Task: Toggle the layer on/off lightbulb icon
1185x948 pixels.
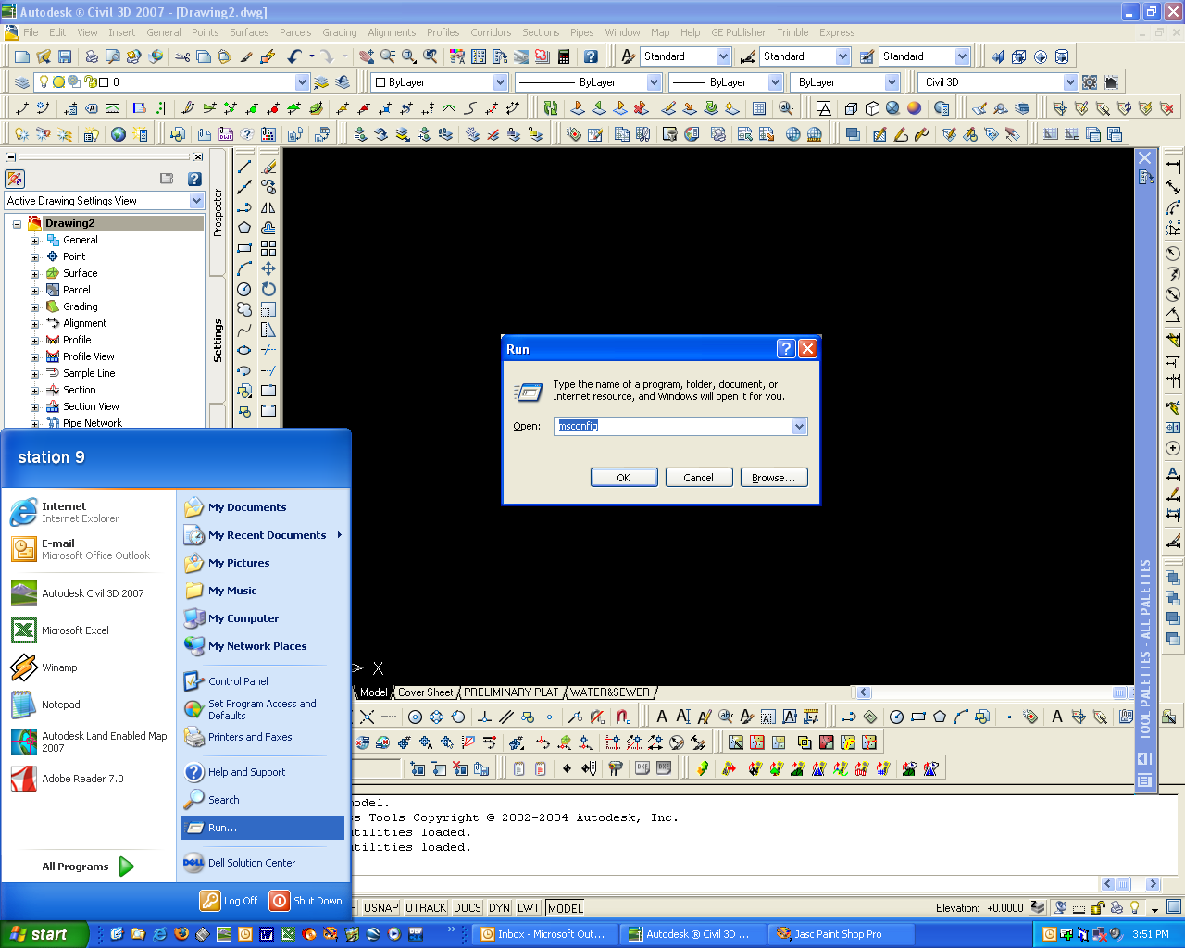Action: 43,82
